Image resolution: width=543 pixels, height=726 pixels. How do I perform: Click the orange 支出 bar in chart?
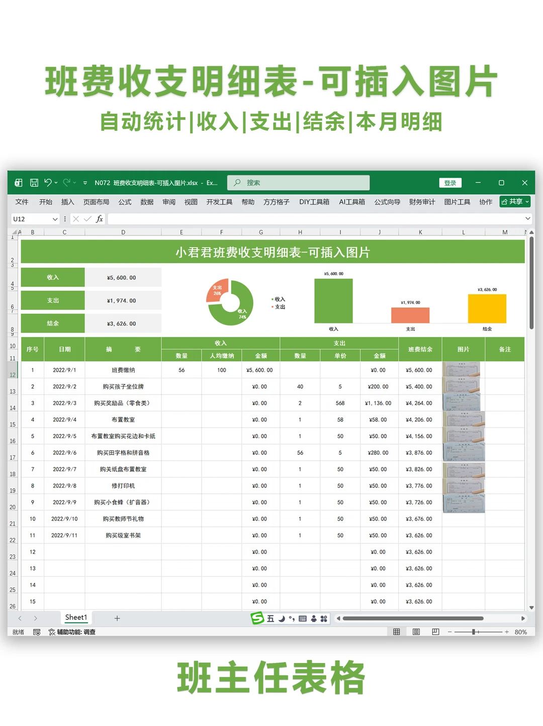click(410, 315)
